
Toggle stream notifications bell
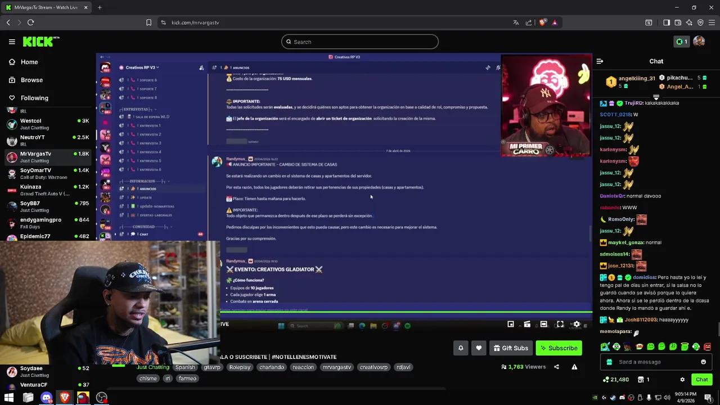(461, 348)
